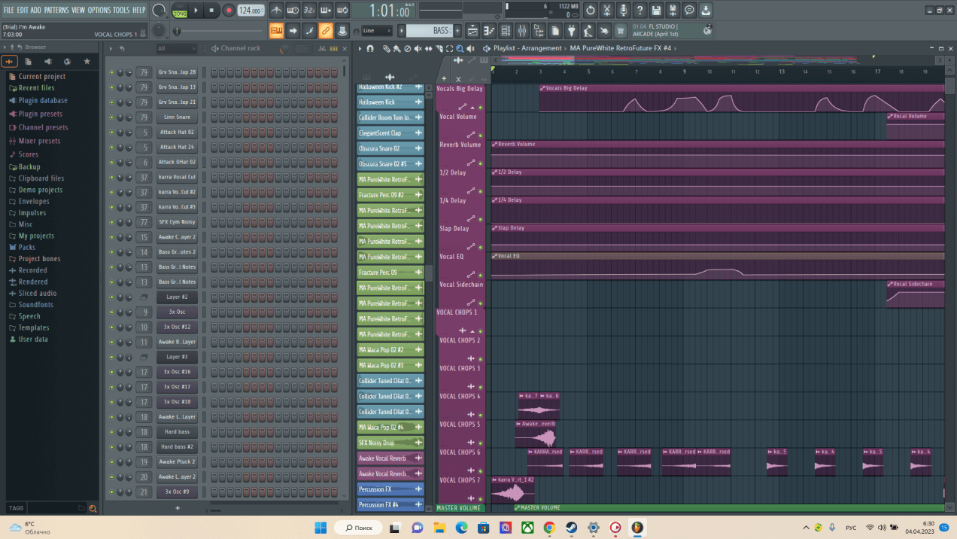Viewport: 957px width, 539px height.
Task: Open the audio editor scissors icon
Action: [606, 11]
